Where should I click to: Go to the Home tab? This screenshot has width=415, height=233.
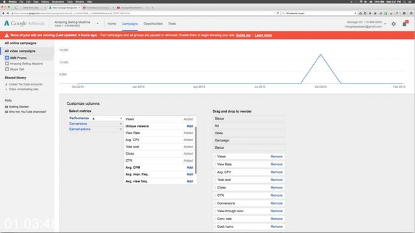(x=112, y=23)
